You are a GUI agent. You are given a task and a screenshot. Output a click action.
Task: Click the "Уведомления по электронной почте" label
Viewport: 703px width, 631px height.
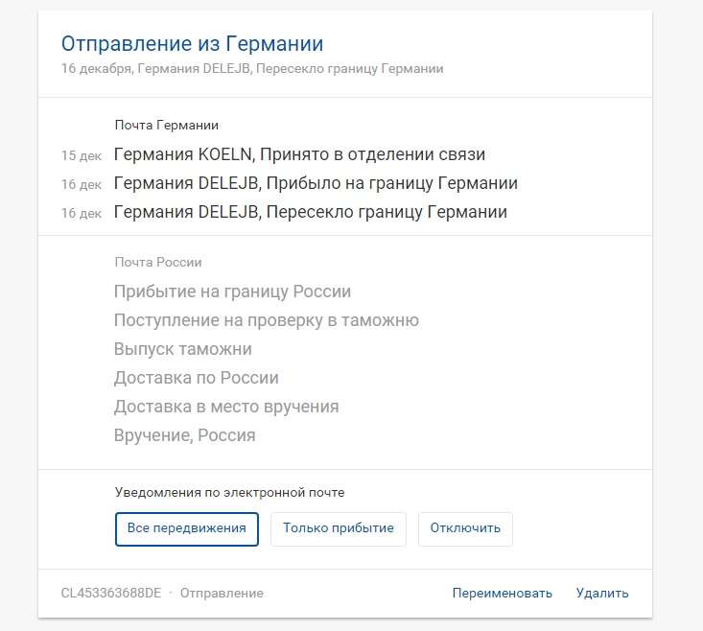[229, 492]
